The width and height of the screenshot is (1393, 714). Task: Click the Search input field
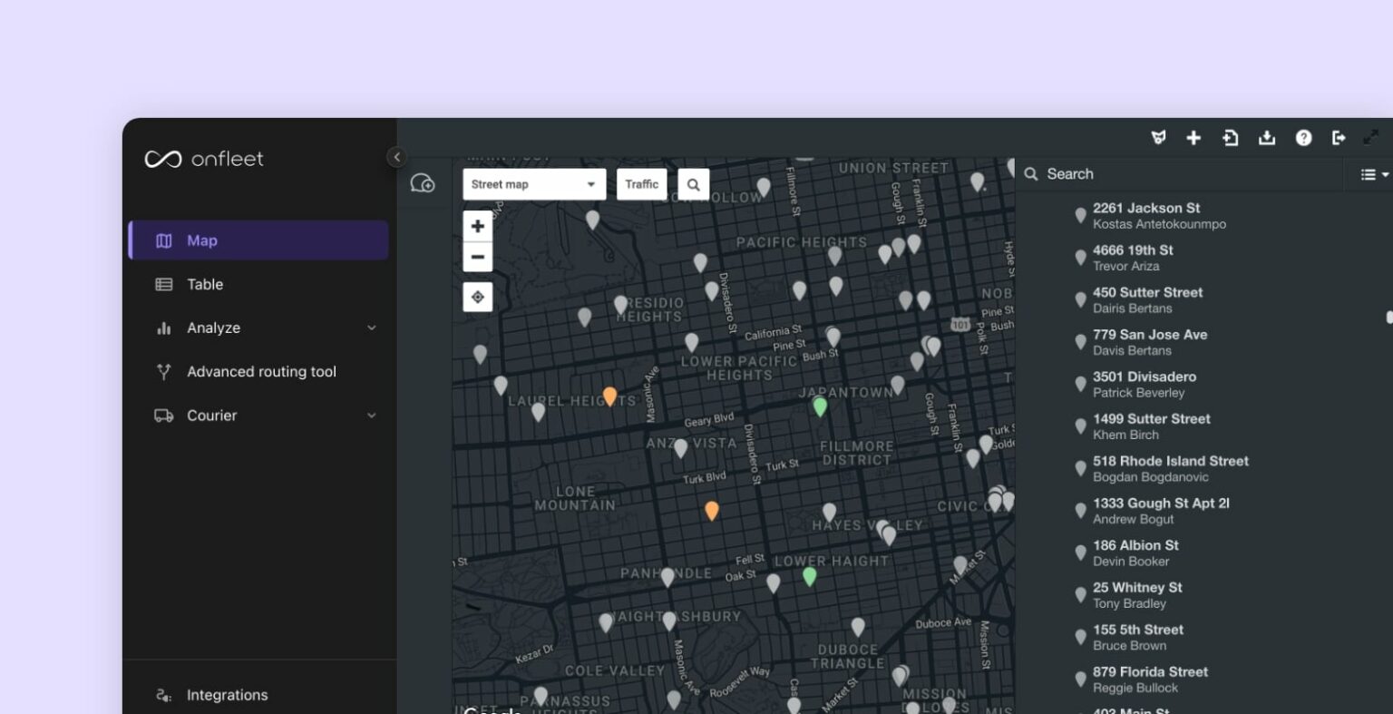(x=1179, y=174)
